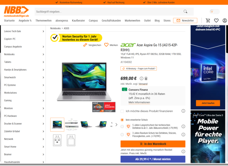Viewport: 228px width, 166px height.
Task: Open the Themenwelten menu item
Action: pyautogui.click(x=44, y=20)
